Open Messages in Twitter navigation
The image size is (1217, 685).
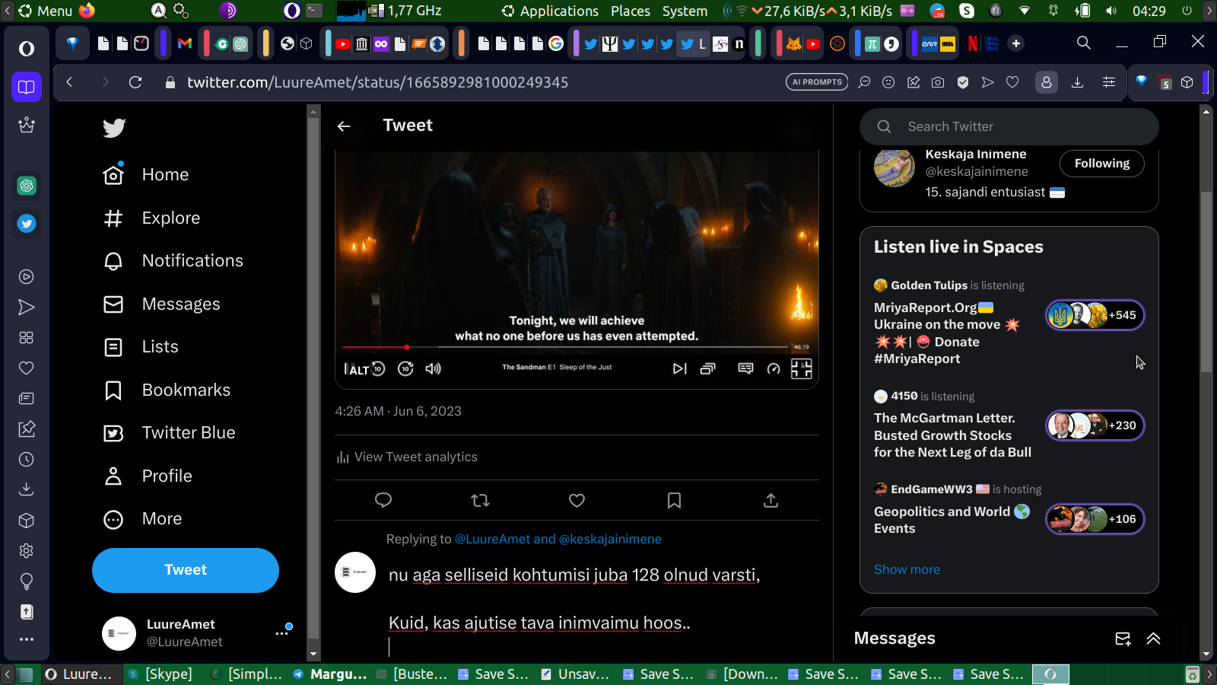coord(162,304)
